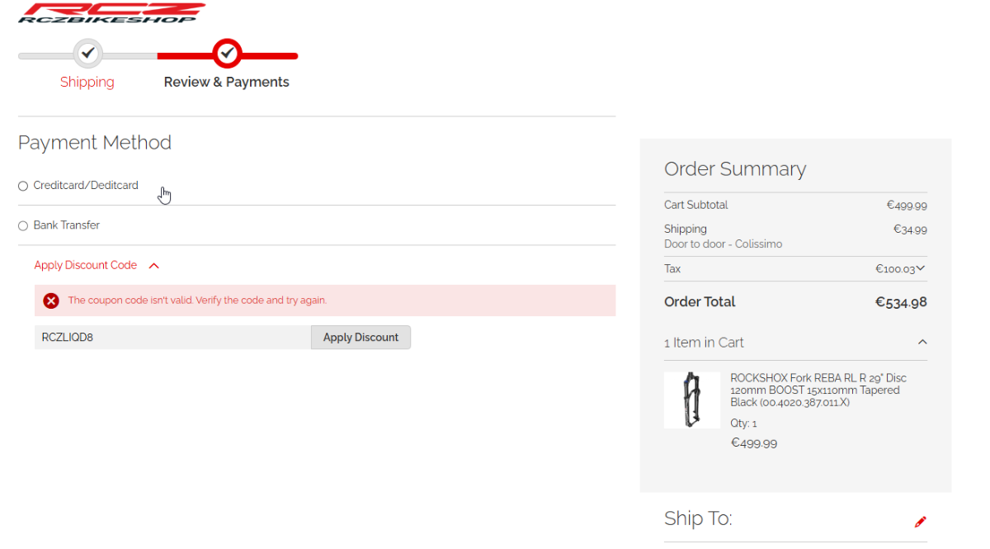
Task: Click the Apply Discount Code link
Action: point(86,266)
